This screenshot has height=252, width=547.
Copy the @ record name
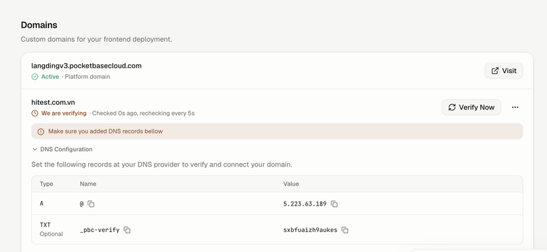coord(91,204)
